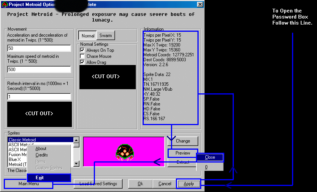Click the Load Saved Settings button
Image resolution: width=317 pixels, height=192 pixels.
[x=98, y=184]
